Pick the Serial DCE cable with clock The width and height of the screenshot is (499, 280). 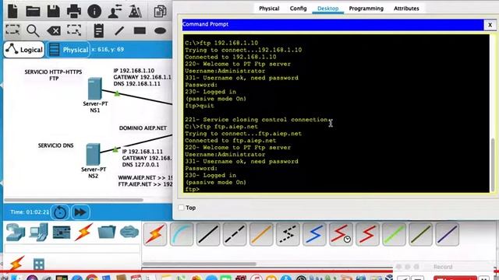tap(341, 234)
